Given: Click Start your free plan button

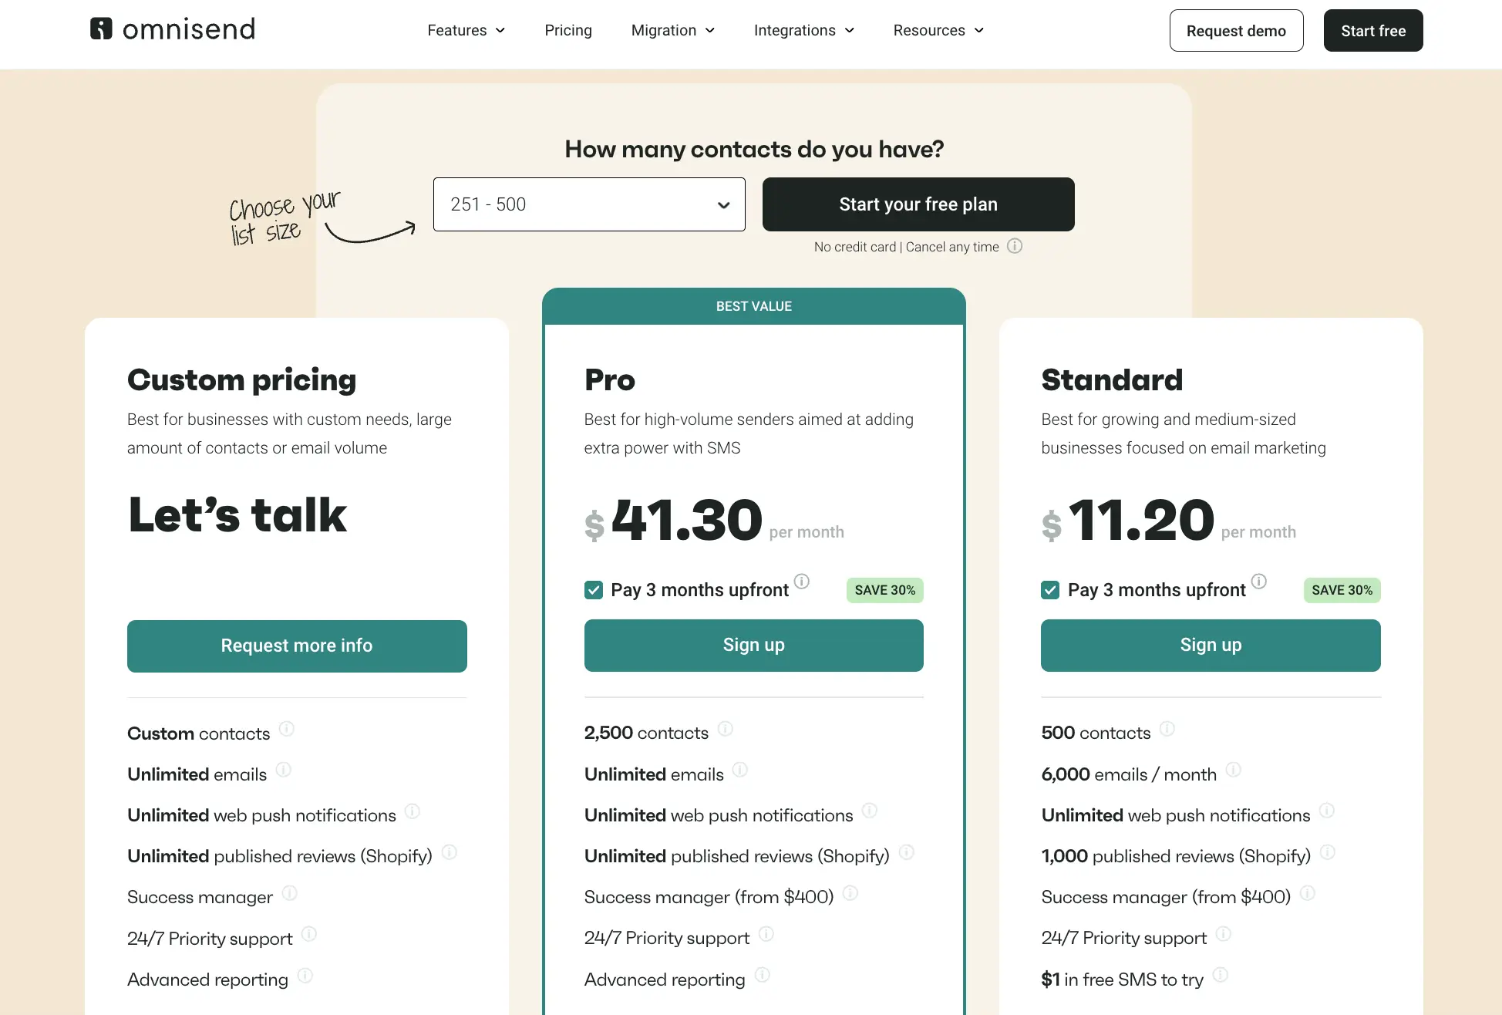Looking at the screenshot, I should [x=918, y=204].
